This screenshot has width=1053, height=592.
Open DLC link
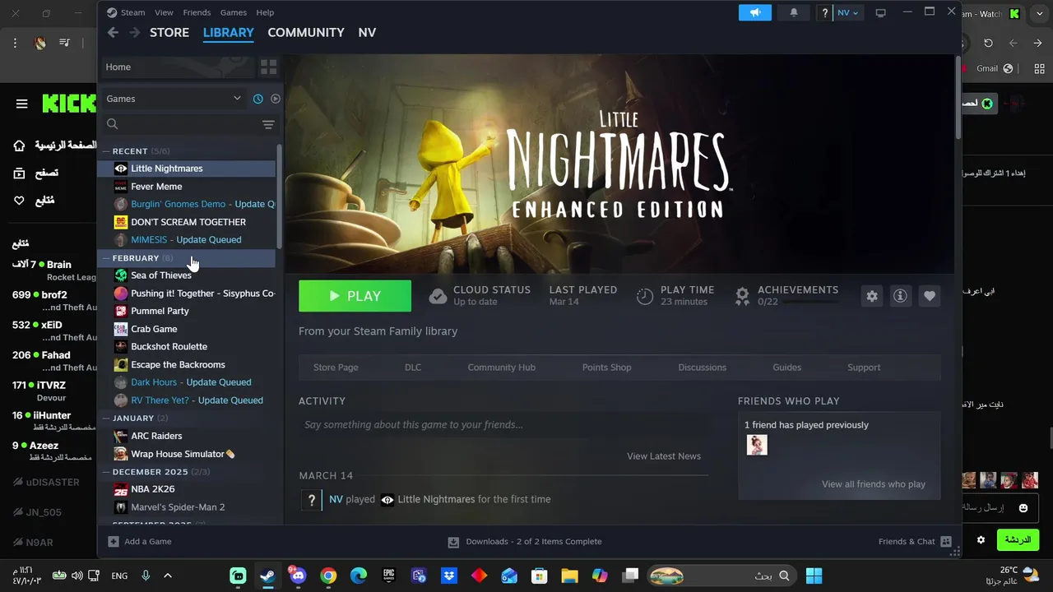[x=413, y=368]
